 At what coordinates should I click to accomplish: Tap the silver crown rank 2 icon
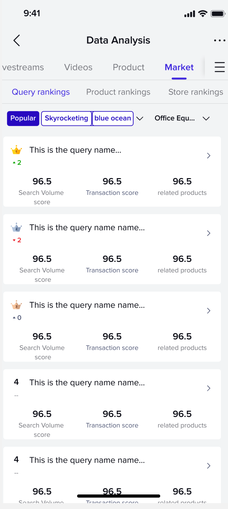(16, 228)
